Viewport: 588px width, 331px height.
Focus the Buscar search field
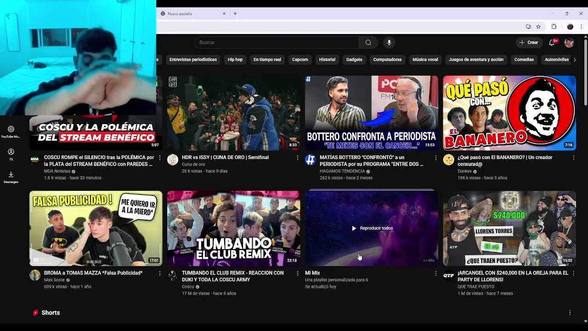(x=277, y=42)
